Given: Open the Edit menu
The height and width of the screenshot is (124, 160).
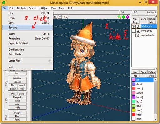Looking at the screenshot, I should click(x=11, y=8).
